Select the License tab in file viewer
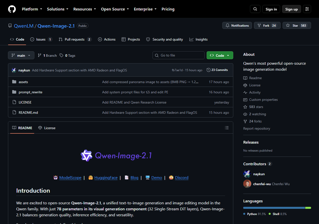The width and height of the screenshot is (319, 224). (47, 128)
